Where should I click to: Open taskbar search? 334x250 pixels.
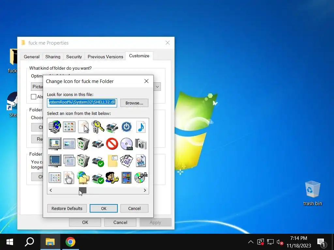tap(29, 242)
